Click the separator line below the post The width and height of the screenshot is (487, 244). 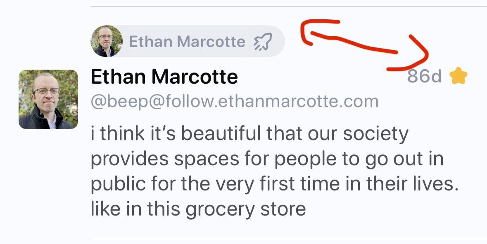point(288,240)
